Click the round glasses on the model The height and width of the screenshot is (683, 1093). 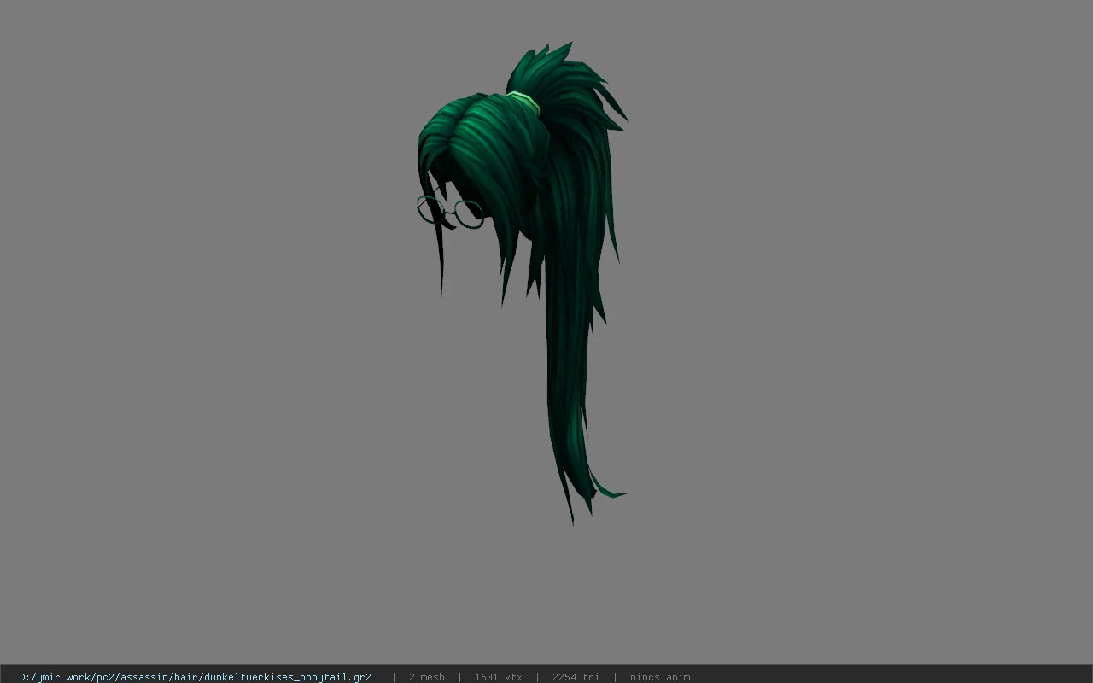click(450, 212)
